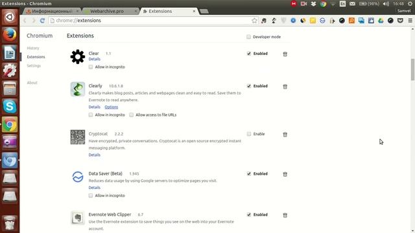Launch Firefox from the Ubuntu launcher
415x233 pixels.
coord(10,35)
